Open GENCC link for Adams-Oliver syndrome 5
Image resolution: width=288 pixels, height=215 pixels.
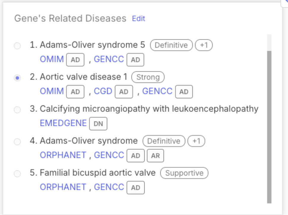pos(109,60)
